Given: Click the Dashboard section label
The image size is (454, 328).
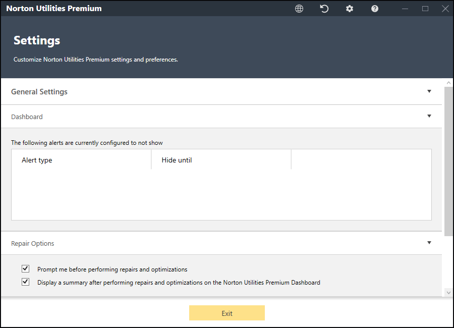Looking at the screenshot, I should pos(27,117).
